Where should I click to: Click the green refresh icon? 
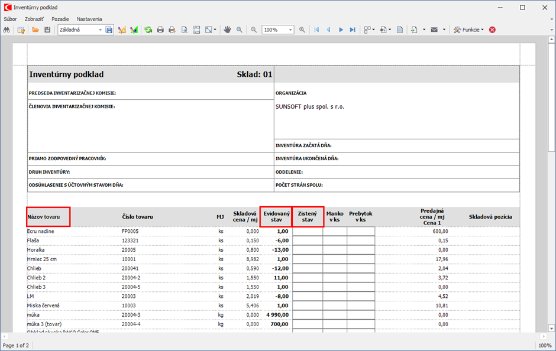148,30
